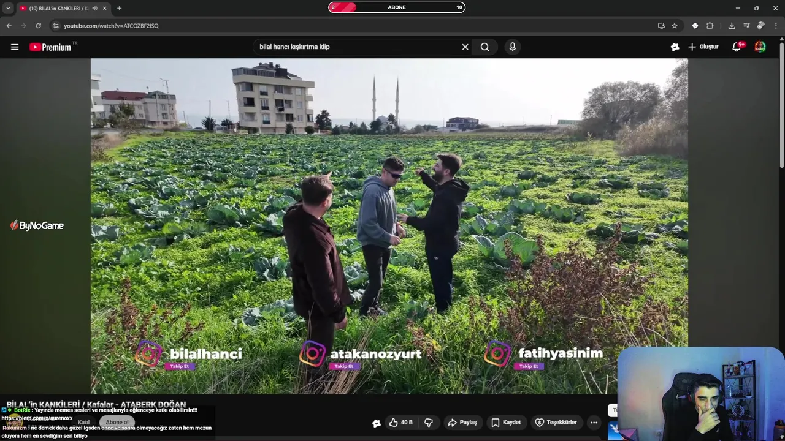Image resolution: width=785 pixels, height=441 pixels.
Task: Open the media controls icon
Action: 746,26
